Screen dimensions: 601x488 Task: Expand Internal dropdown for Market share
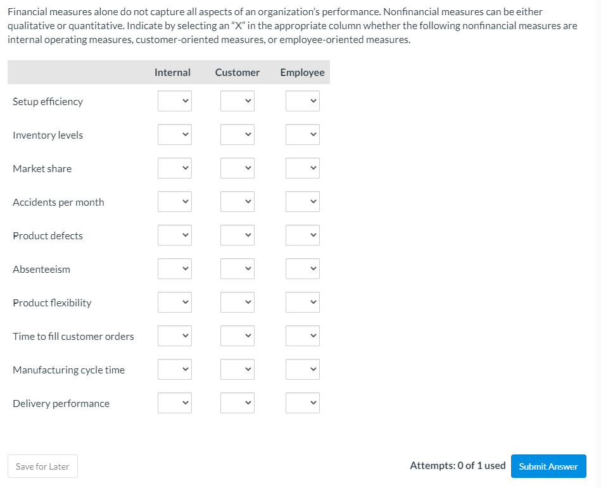175,168
